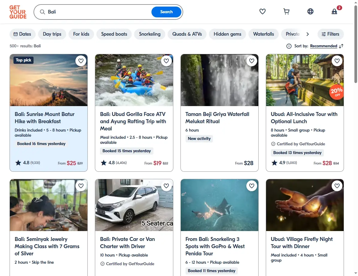Viewport: 358px width, 276px height.
Task: Open profile icon with notification badge
Action: point(335,11)
